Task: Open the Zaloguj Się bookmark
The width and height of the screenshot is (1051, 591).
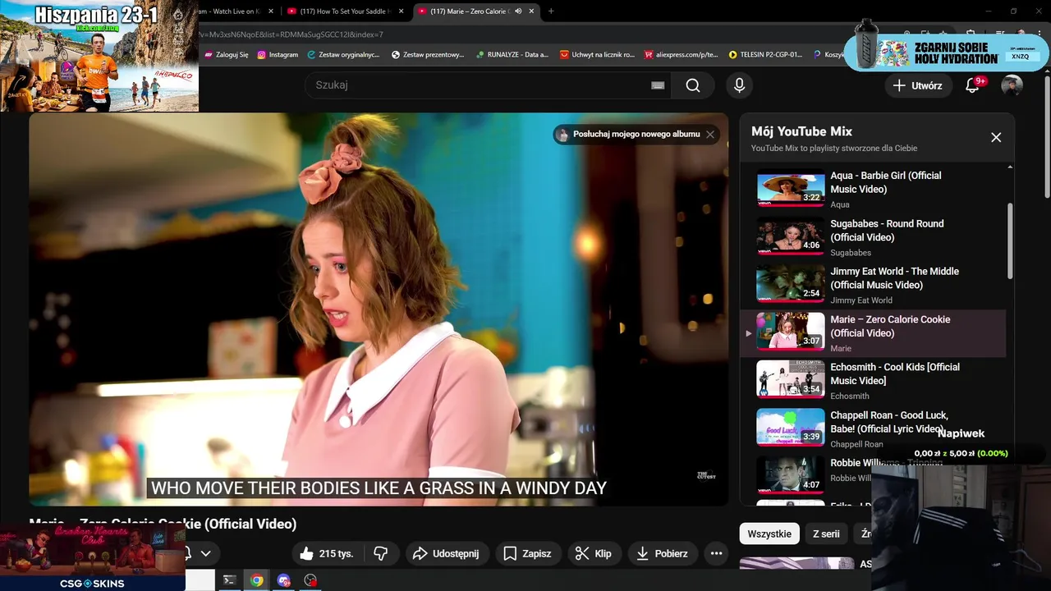Action: click(226, 55)
